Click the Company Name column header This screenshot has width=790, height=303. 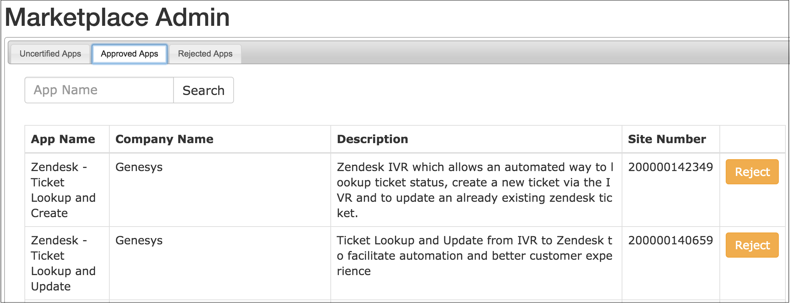pos(164,139)
